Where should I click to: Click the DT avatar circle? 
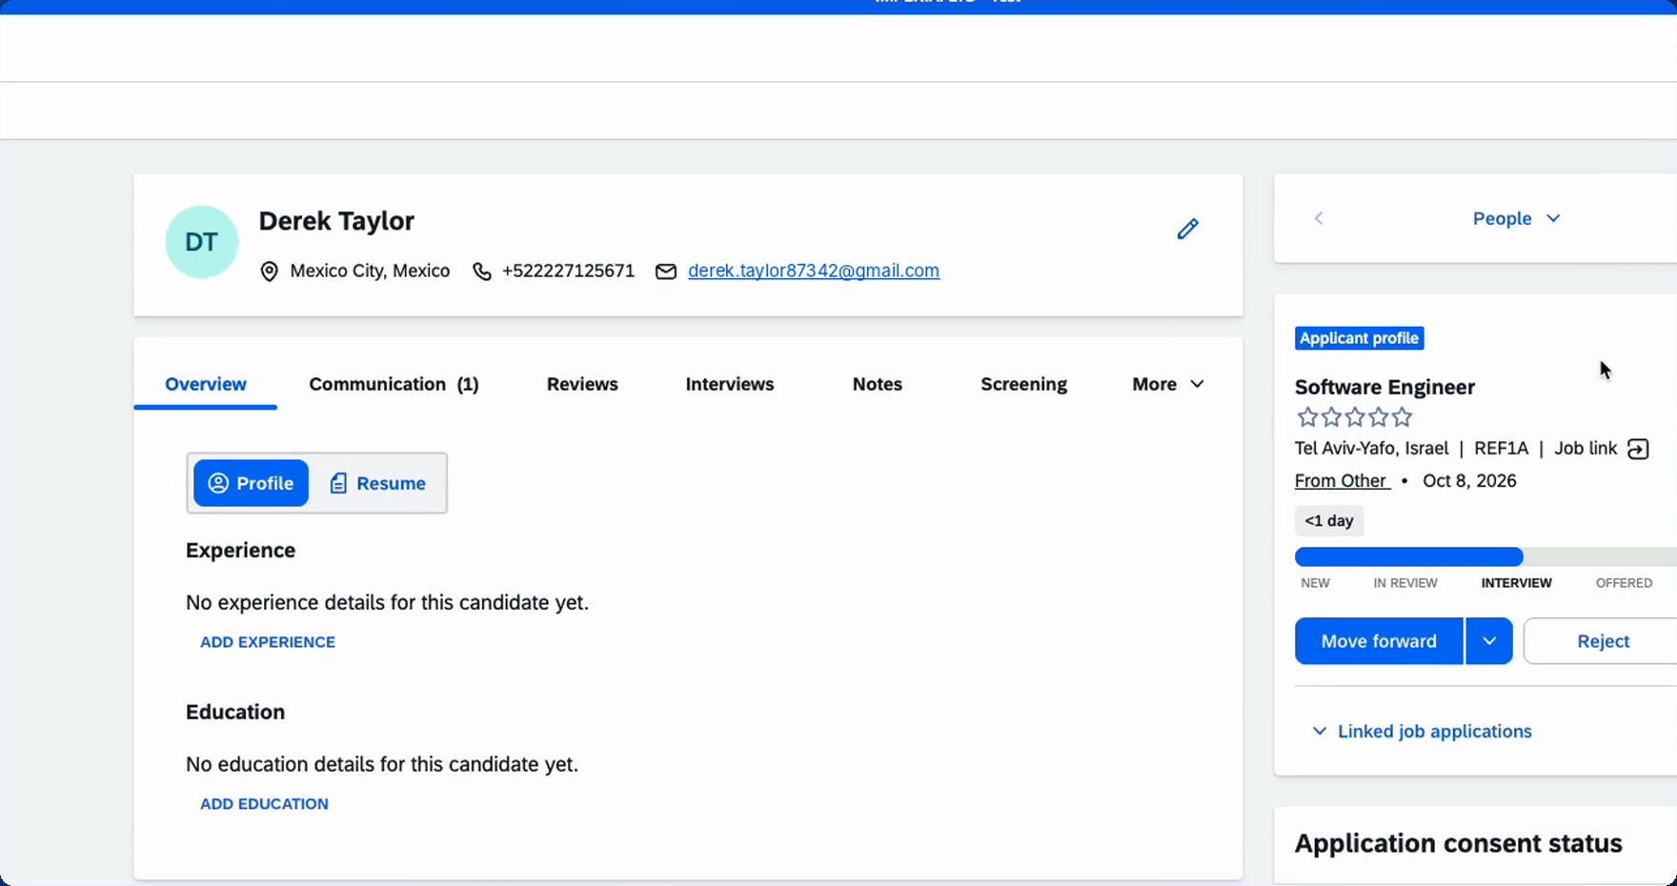point(202,242)
